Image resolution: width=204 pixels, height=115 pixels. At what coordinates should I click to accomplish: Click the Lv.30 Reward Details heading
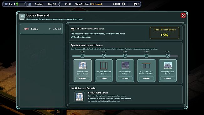[x=83, y=88]
